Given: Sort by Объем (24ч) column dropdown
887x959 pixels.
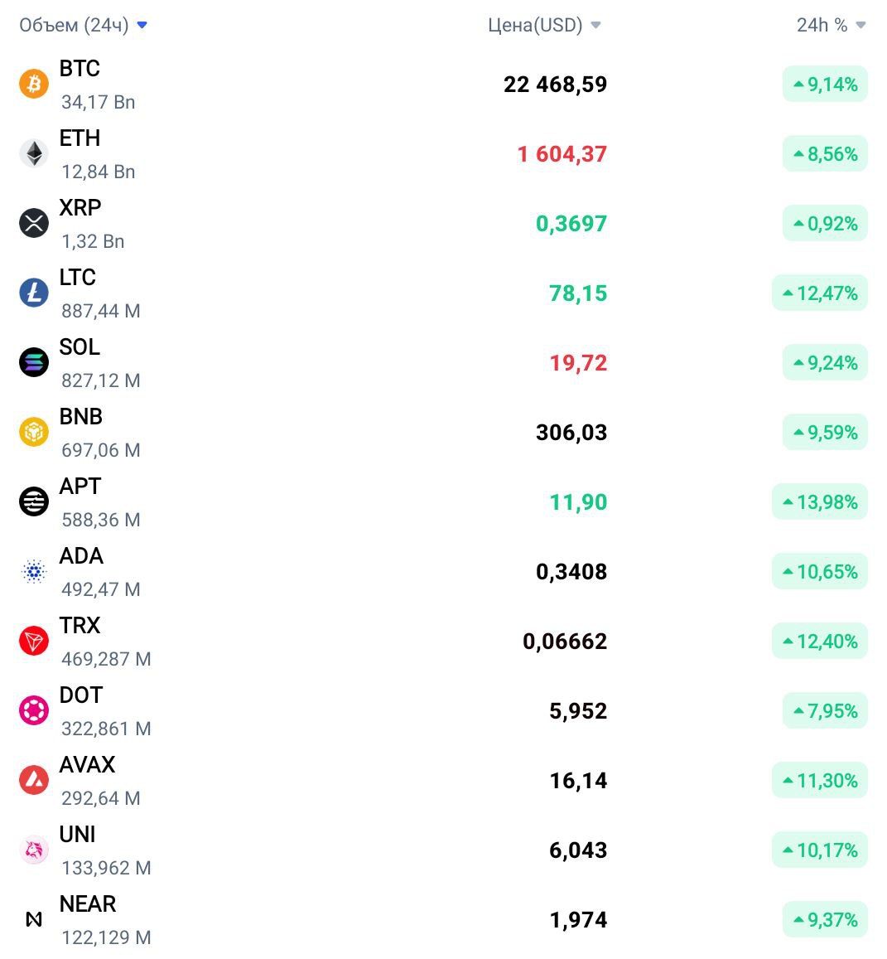Looking at the screenshot, I should (83, 25).
